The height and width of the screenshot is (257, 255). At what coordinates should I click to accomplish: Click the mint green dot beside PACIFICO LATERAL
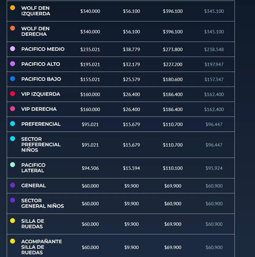coord(13,165)
